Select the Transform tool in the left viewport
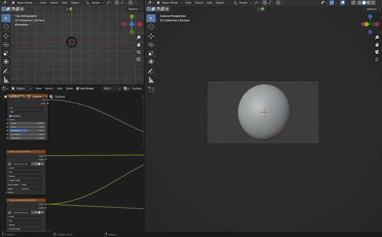Image resolution: width=382 pixels, height=237 pixels. tap(6, 62)
